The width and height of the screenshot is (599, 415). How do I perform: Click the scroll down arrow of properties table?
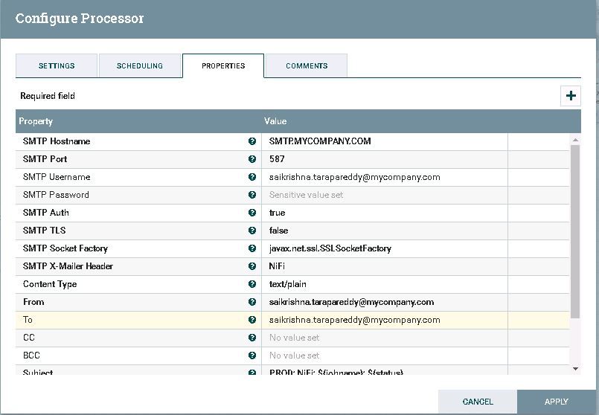coord(575,368)
